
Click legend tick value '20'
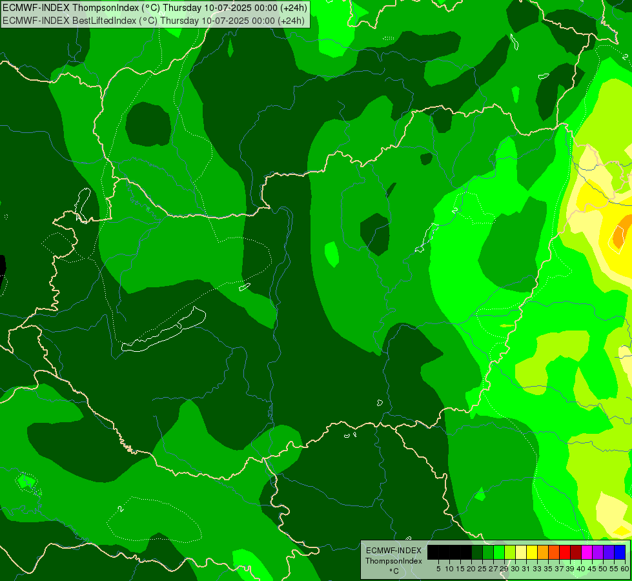point(471,569)
